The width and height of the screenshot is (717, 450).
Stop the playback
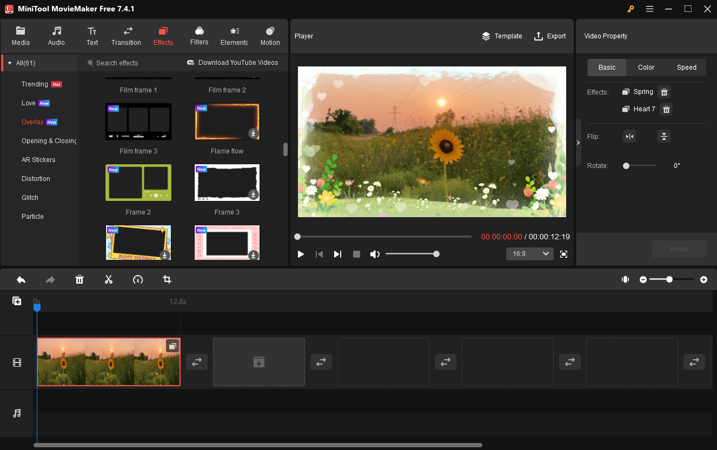(x=356, y=254)
